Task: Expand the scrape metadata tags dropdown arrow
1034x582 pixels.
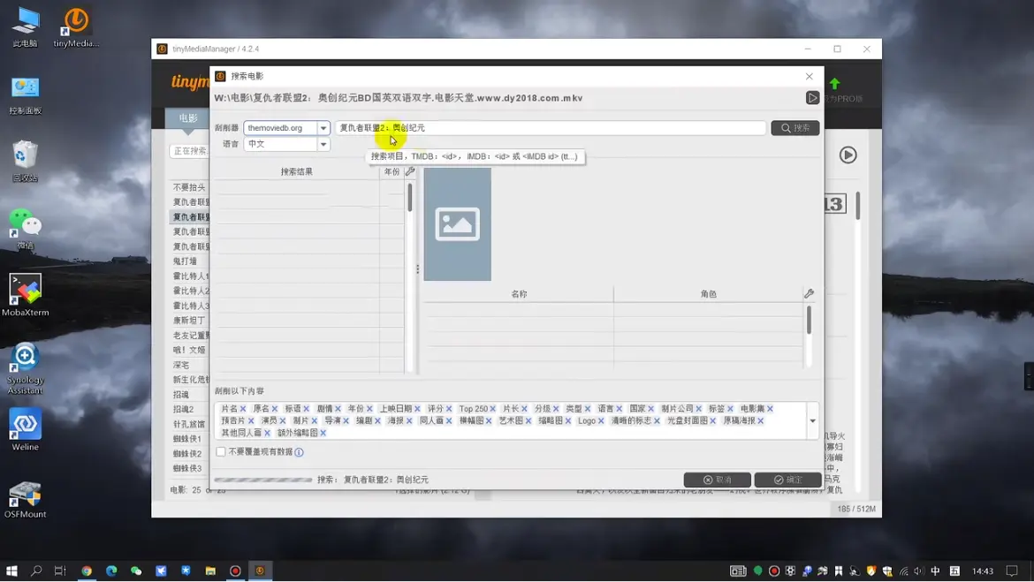Action: [x=812, y=421]
